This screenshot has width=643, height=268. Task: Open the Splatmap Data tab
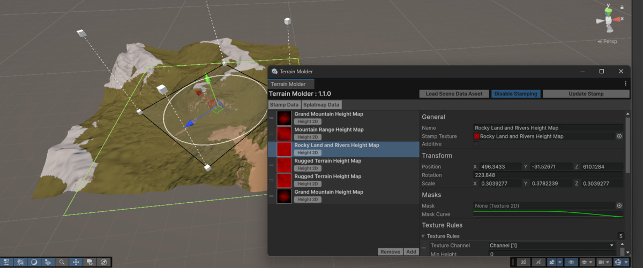tap(322, 105)
